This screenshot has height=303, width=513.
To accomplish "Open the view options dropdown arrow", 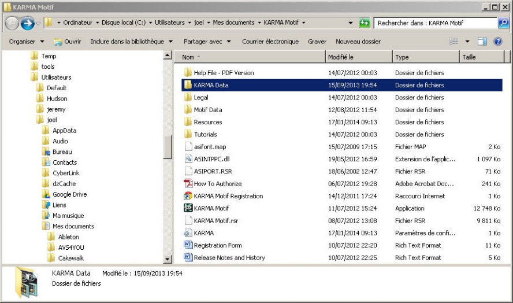I will pos(467,42).
